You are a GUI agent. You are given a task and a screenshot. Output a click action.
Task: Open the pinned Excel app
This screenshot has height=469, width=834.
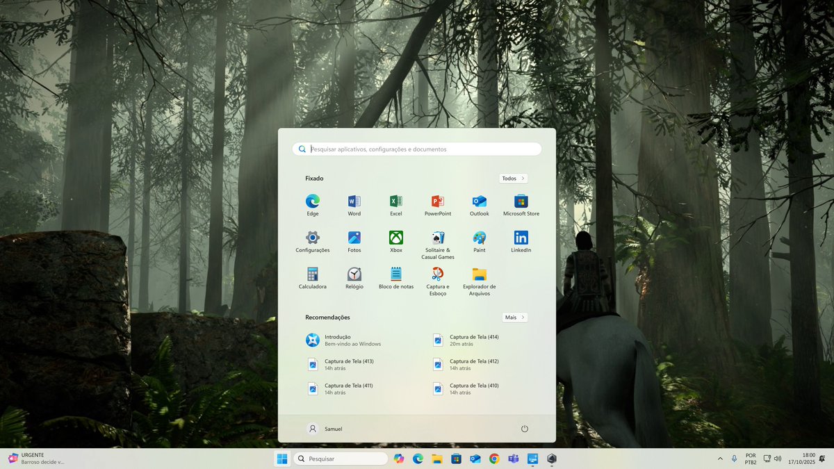(x=396, y=205)
